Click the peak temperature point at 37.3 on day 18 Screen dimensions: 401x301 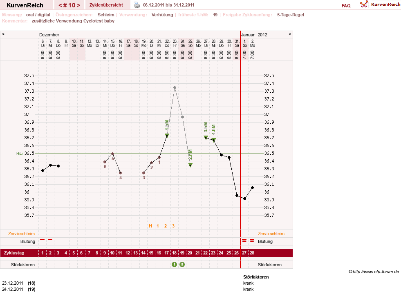(175, 88)
